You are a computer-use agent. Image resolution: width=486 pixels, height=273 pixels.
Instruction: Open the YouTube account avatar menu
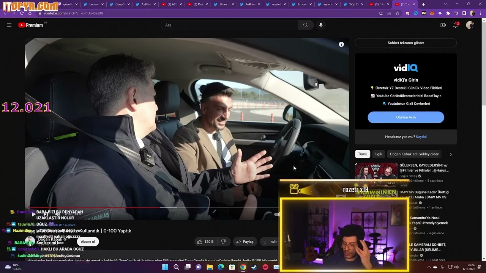470,25
